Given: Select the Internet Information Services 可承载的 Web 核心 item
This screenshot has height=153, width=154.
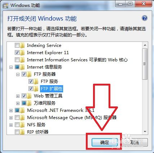Looking at the screenshot, I should [77, 60].
